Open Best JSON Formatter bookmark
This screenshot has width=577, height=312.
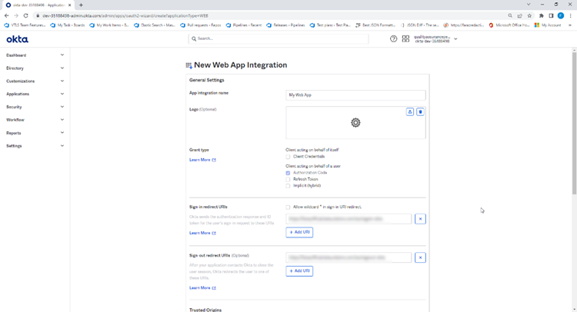point(375,25)
